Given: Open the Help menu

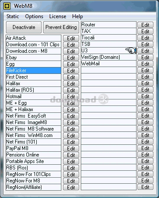Looking at the screenshot, I should (x=77, y=16).
